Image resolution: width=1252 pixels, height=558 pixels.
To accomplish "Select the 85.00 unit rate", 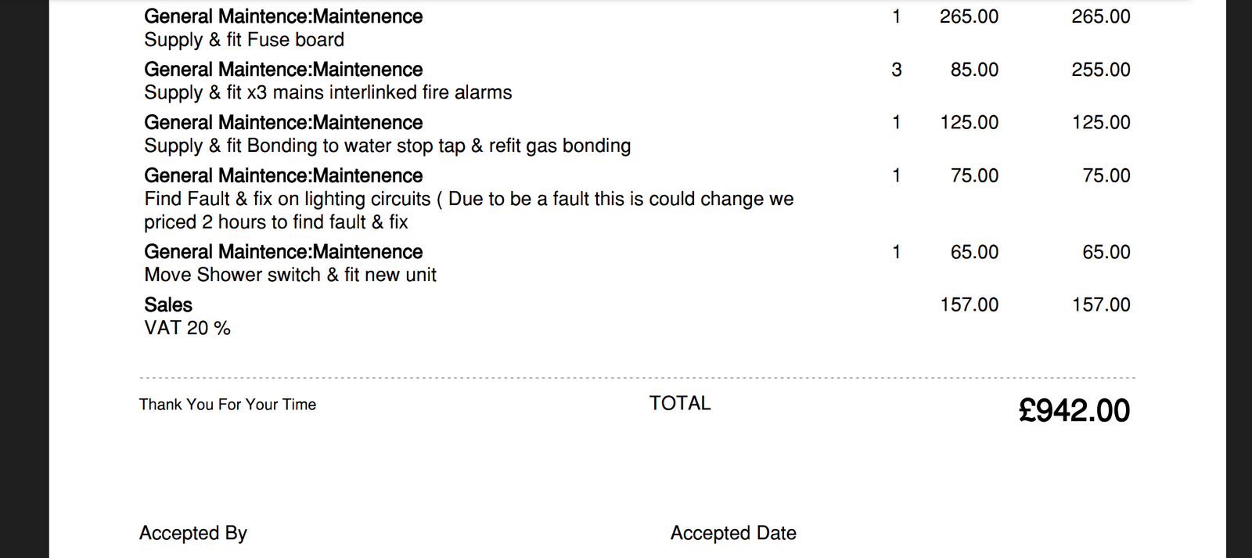I will 974,70.
